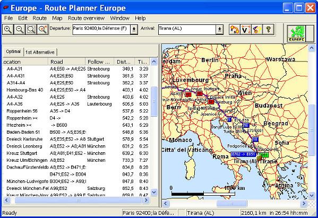318x218 pixels.
Task: Click the Budapest label on map
Action: [269, 106]
